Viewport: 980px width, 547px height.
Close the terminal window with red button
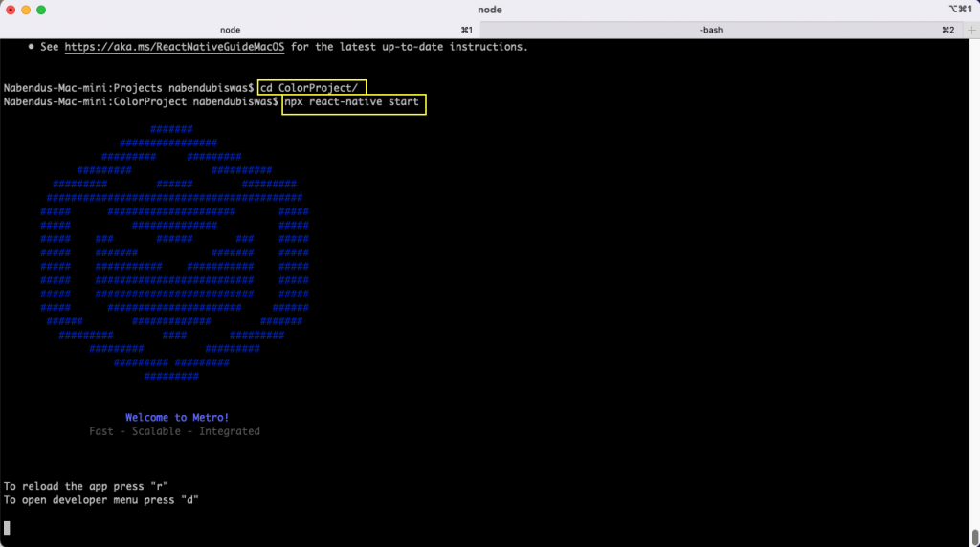(x=11, y=10)
